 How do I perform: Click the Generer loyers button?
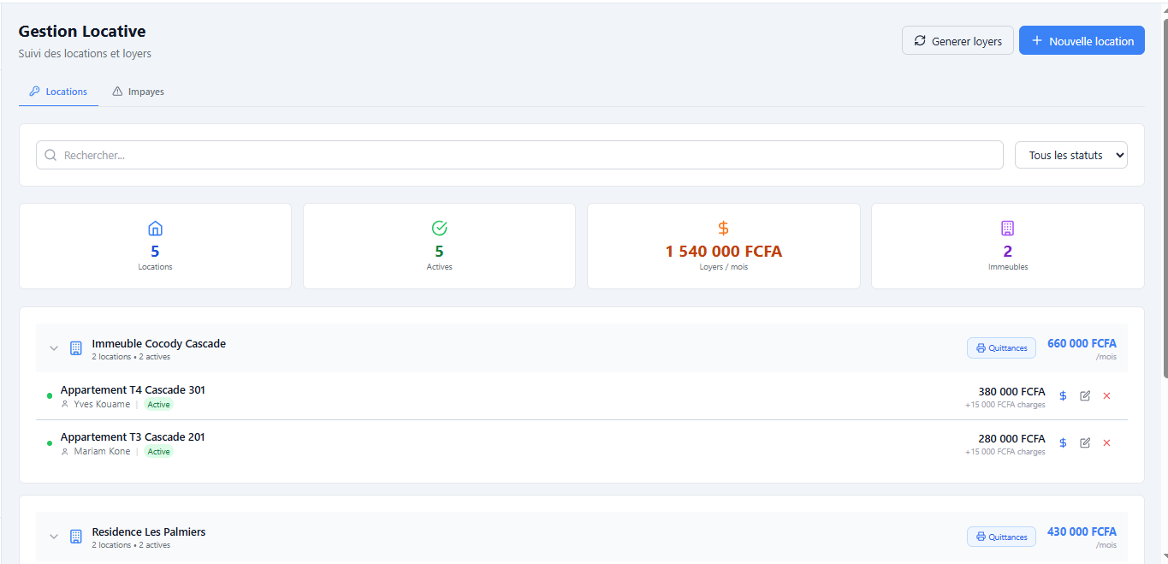tap(958, 40)
